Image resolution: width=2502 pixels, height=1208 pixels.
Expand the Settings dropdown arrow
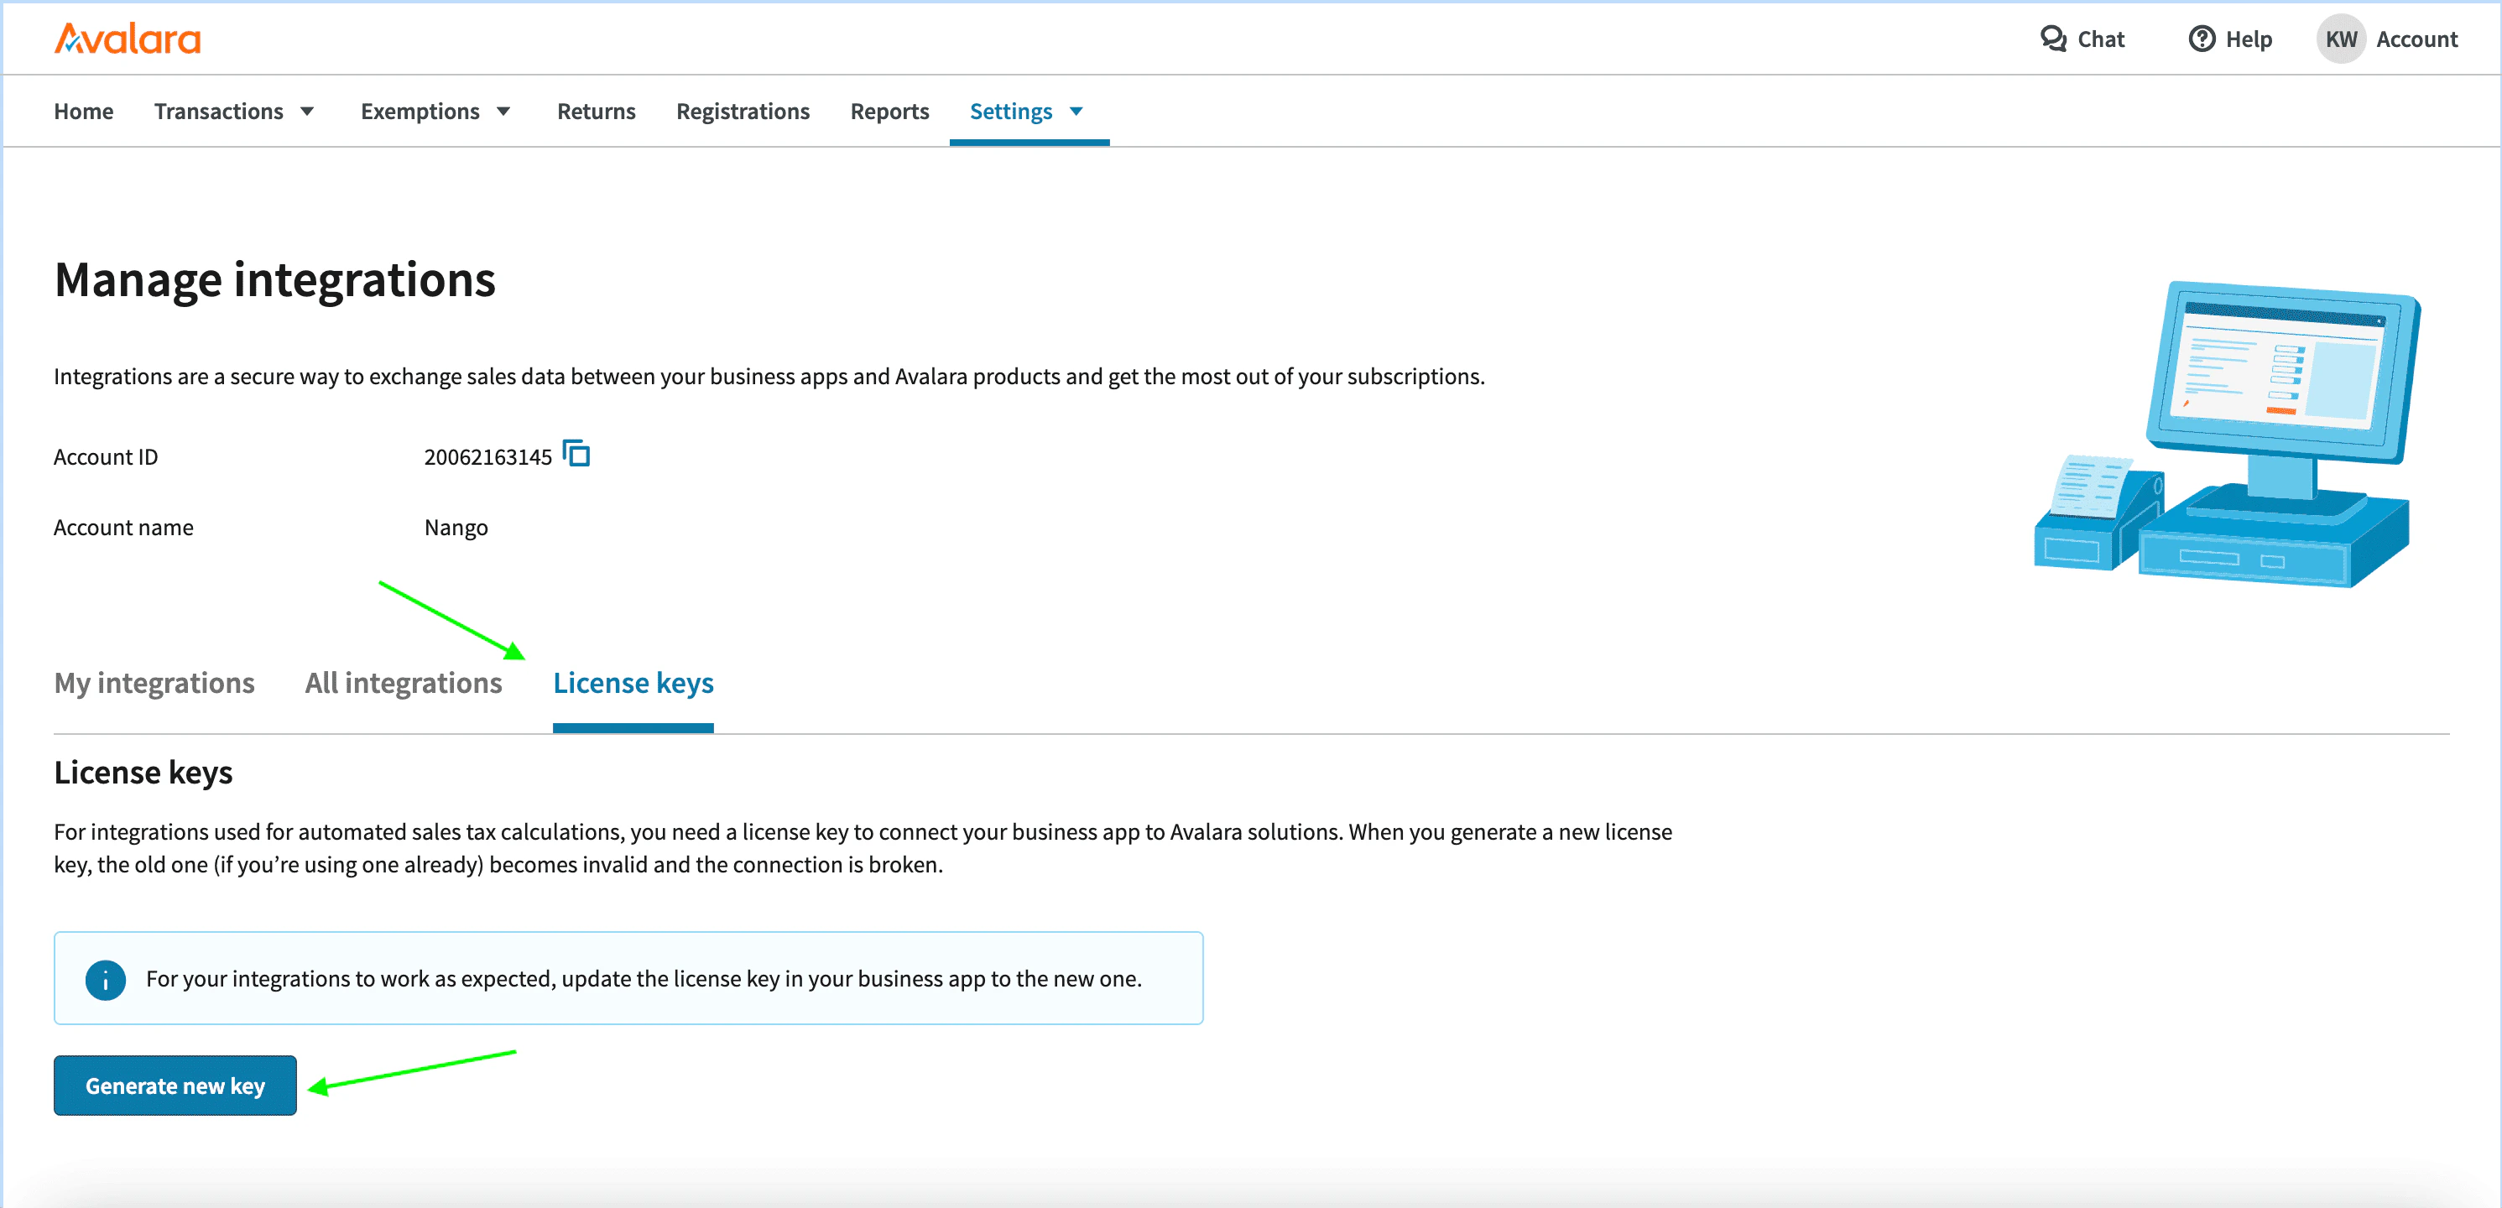1076,112
